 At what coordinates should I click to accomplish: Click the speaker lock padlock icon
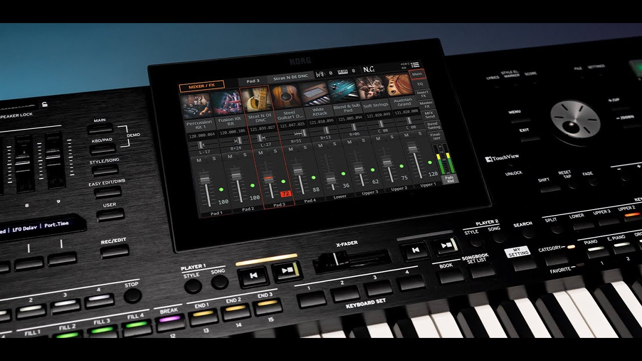(45, 104)
